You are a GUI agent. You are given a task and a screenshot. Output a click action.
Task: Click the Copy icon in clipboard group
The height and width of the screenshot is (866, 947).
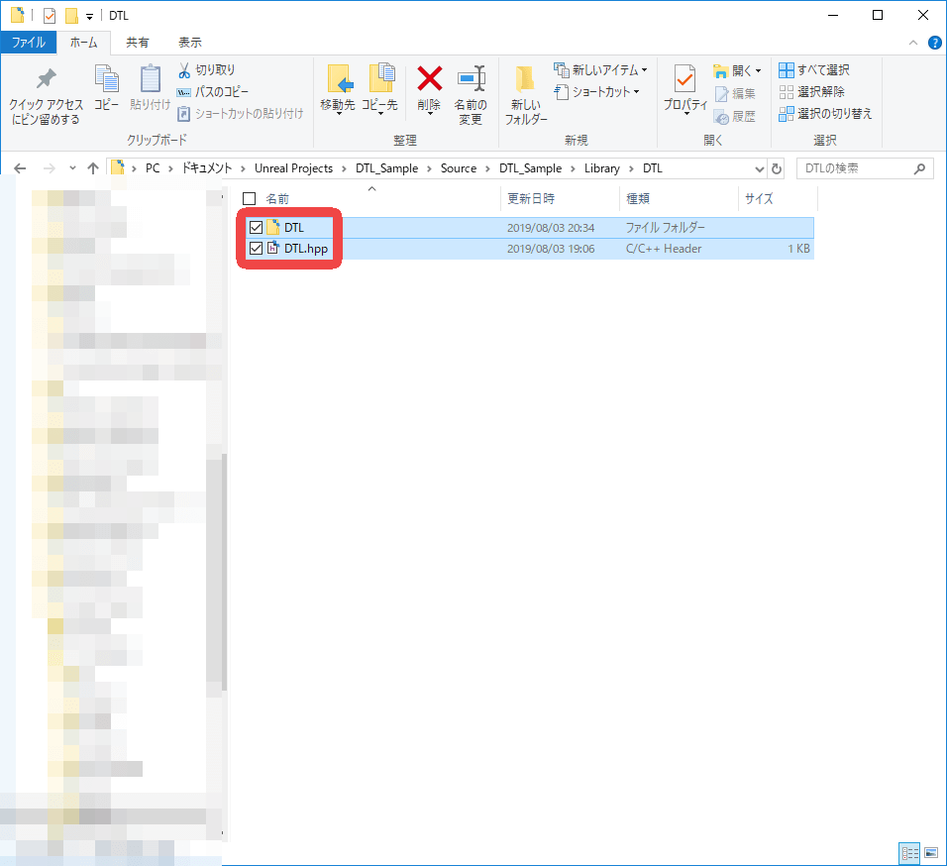point(106,79)
